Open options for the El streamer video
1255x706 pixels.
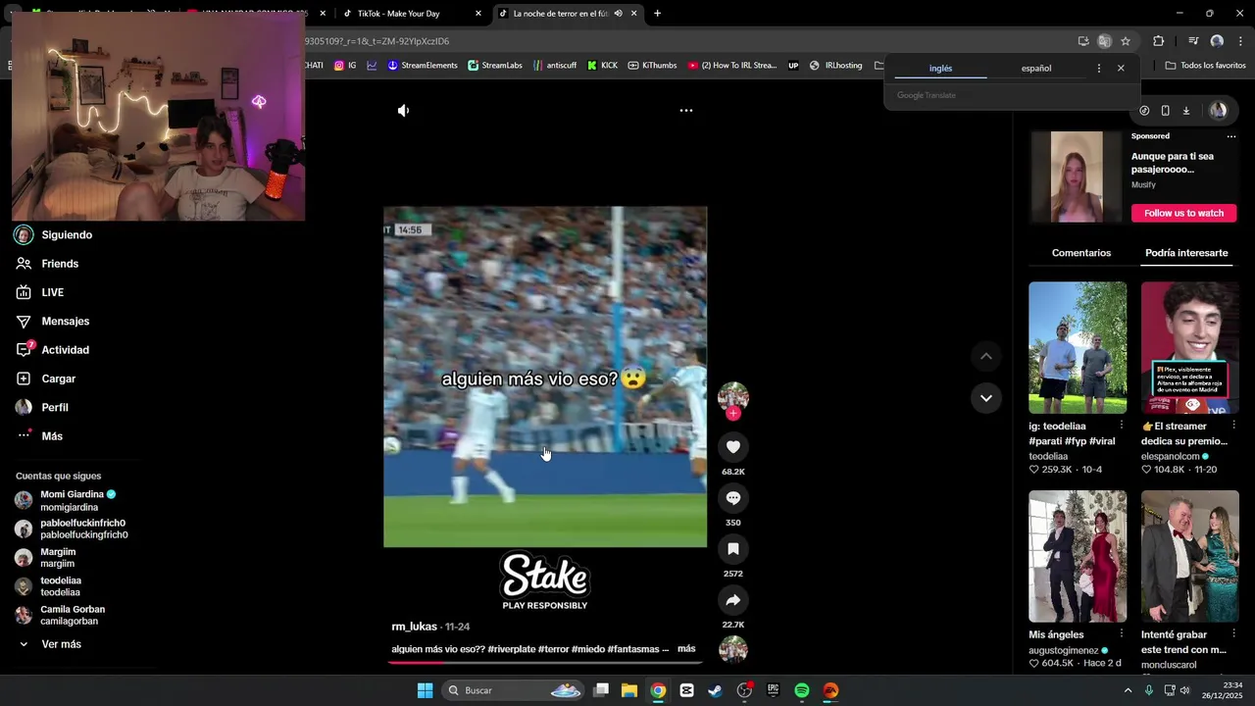point(1233,426)
